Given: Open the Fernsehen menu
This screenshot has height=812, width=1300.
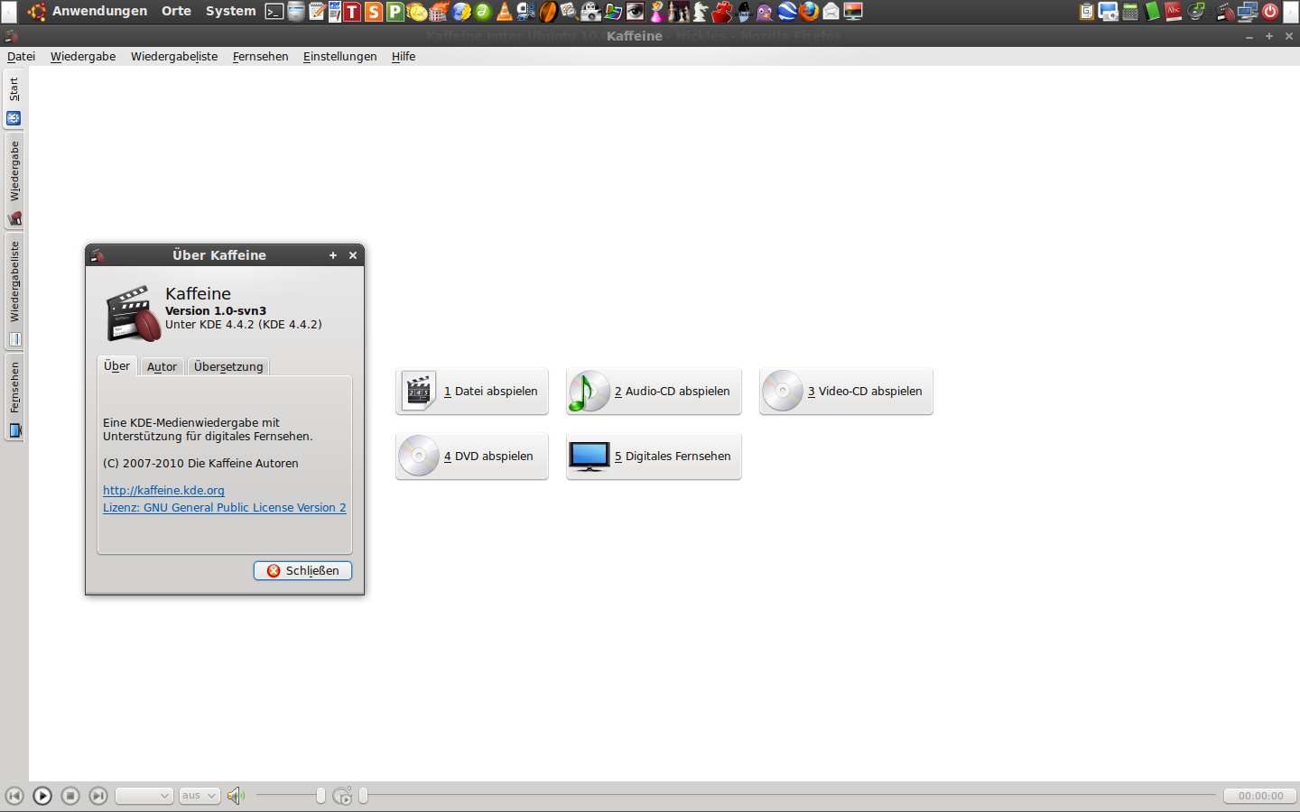Looking at the screenshot, I should coord(261,56).
